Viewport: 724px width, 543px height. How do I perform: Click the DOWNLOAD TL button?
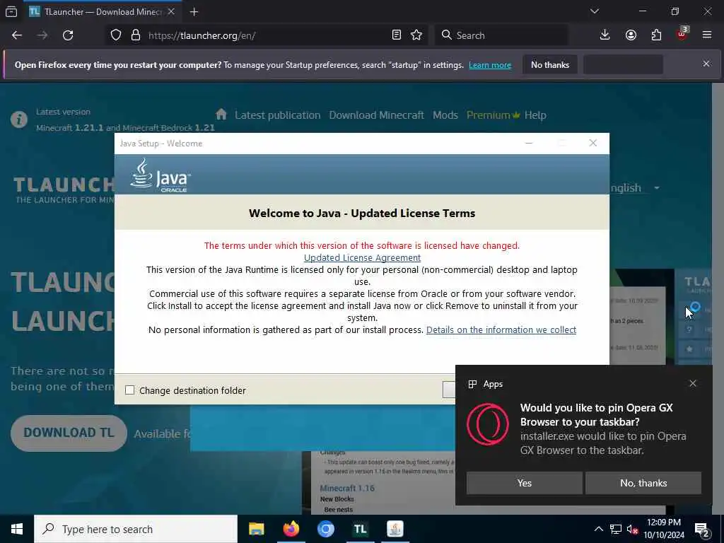tap(69, 433)
